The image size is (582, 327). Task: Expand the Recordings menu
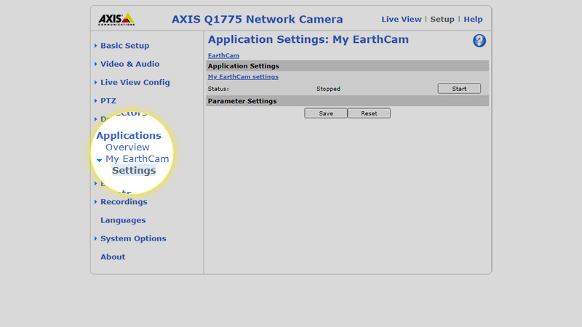tap(124, 202)
